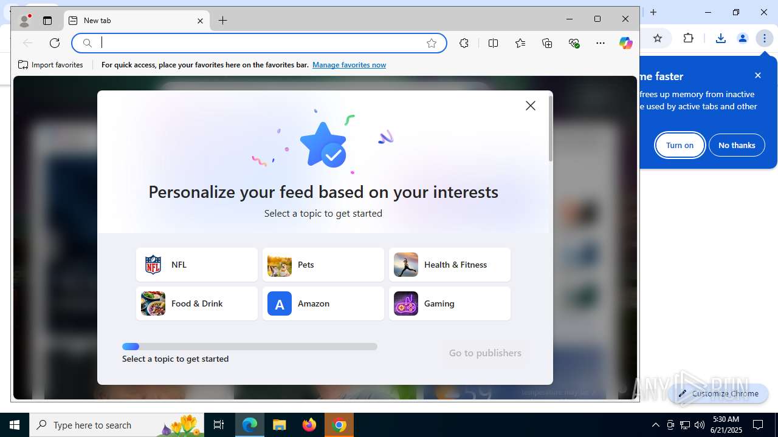Open the Windows Start menu
This screenshot has height=437, width=778.
15,425
